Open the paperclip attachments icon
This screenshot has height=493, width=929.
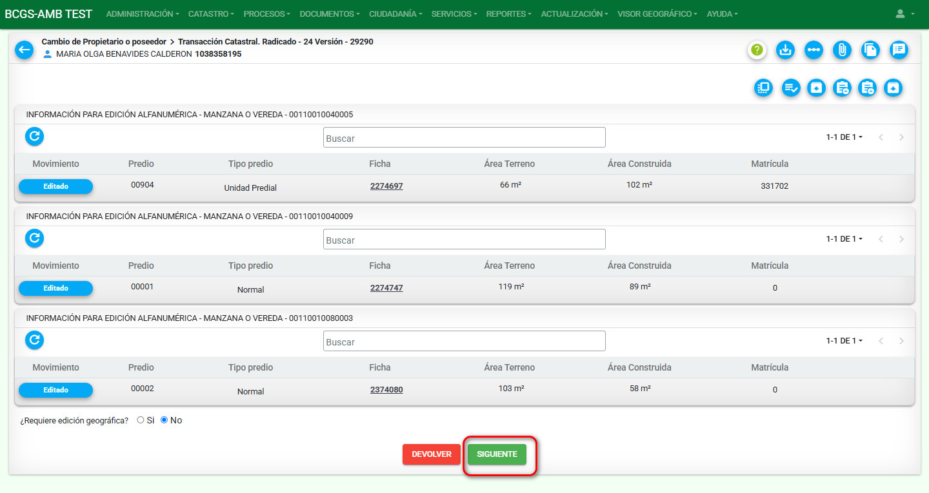(842, 50)
